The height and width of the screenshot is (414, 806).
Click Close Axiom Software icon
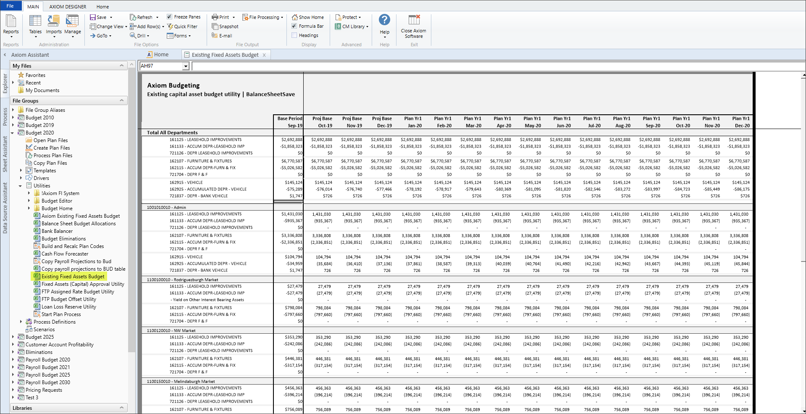(414, 20)
